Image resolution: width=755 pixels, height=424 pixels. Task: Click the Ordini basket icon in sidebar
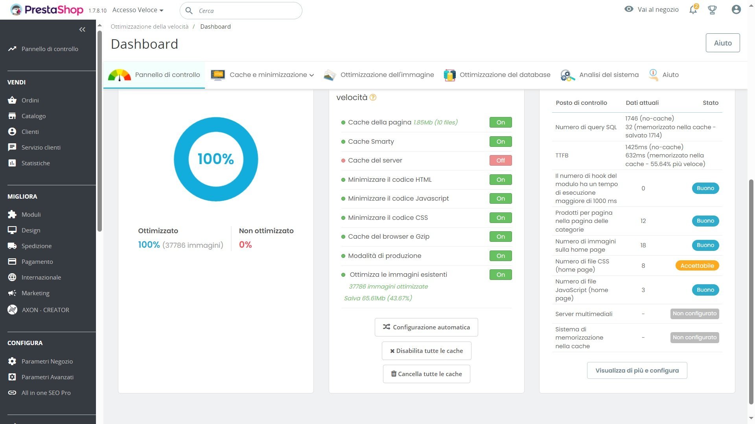click(x=12, y=100)
